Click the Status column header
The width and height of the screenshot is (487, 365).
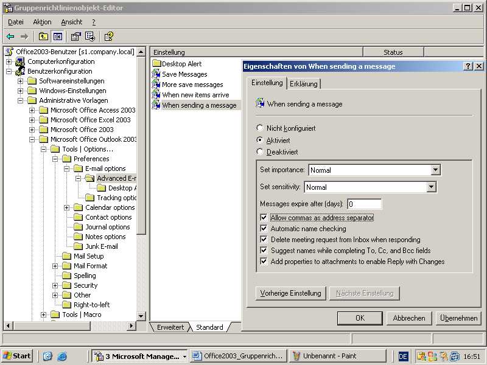point(393,52)
